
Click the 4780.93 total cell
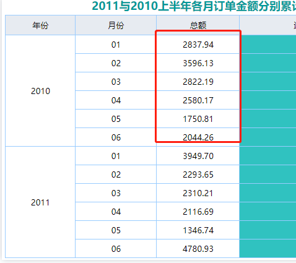point(198,249)
